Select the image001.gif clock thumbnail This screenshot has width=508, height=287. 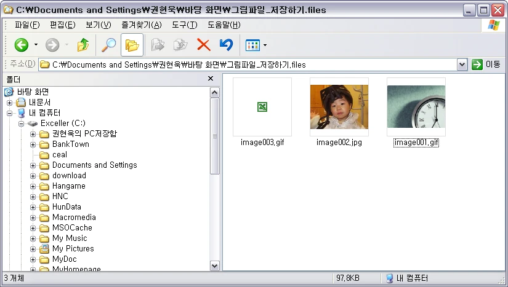(x=416, y=107)
